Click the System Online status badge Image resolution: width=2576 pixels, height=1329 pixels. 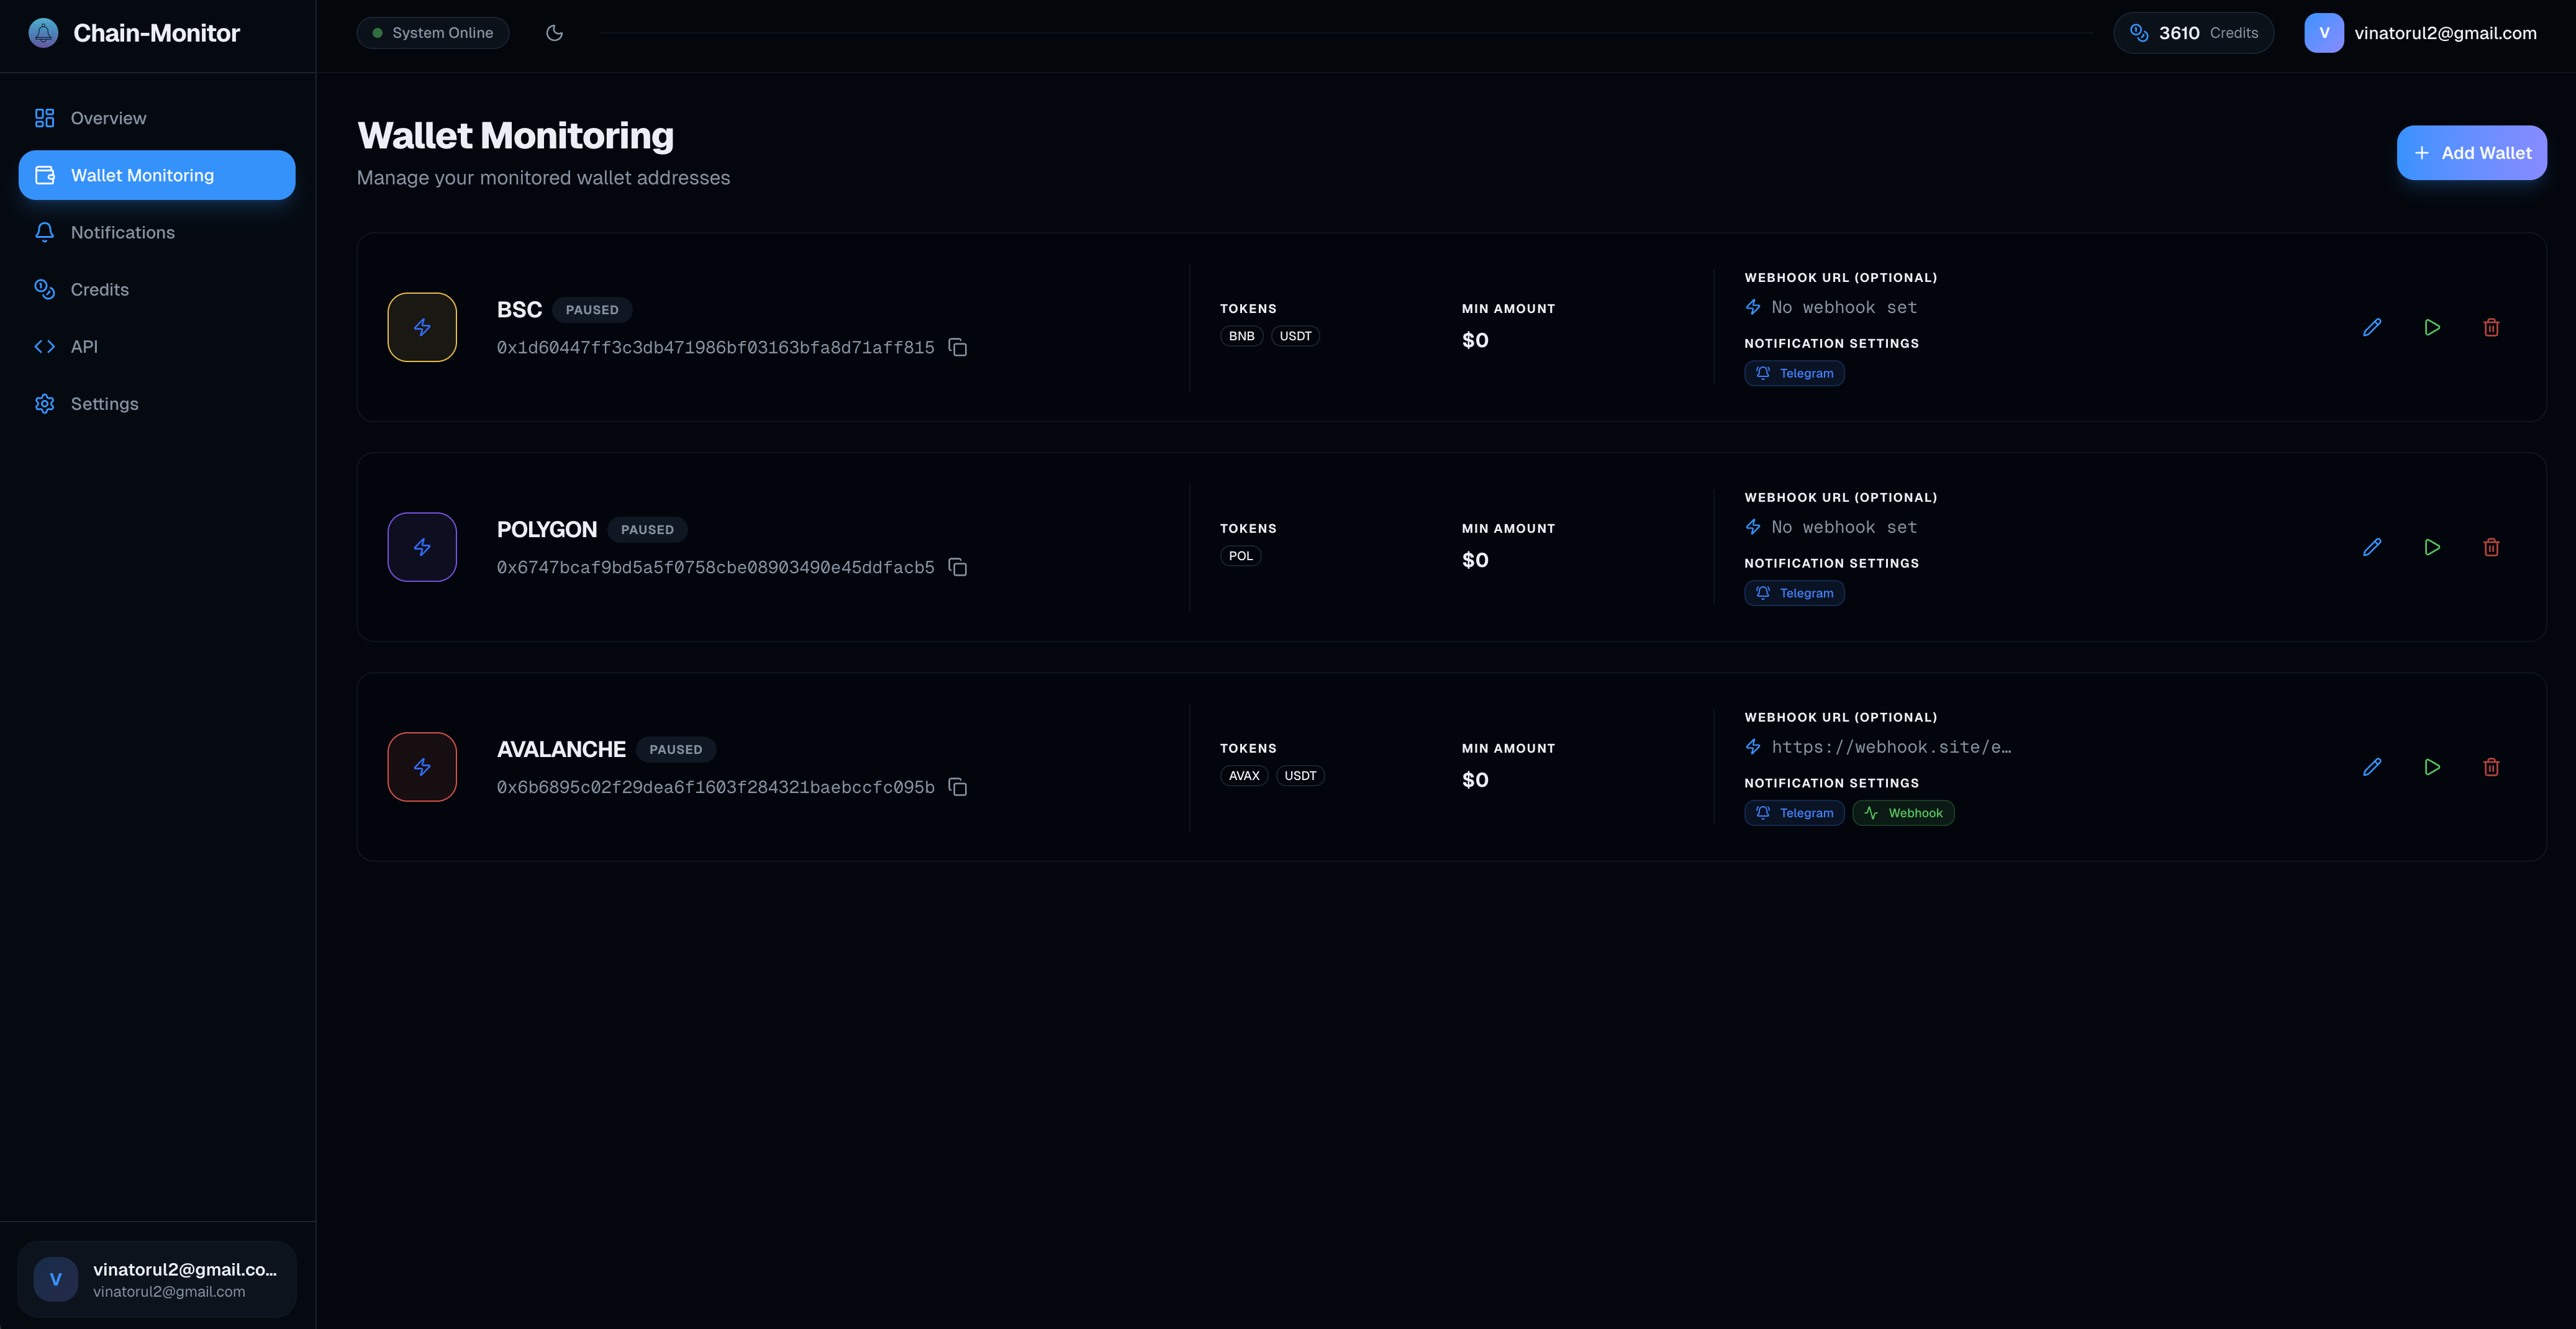[x=432, y=32]
